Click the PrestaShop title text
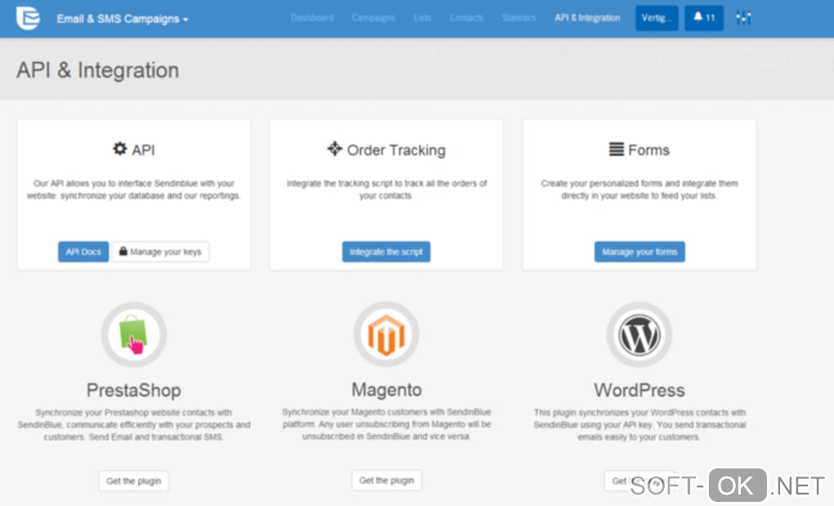 point(133,391)
